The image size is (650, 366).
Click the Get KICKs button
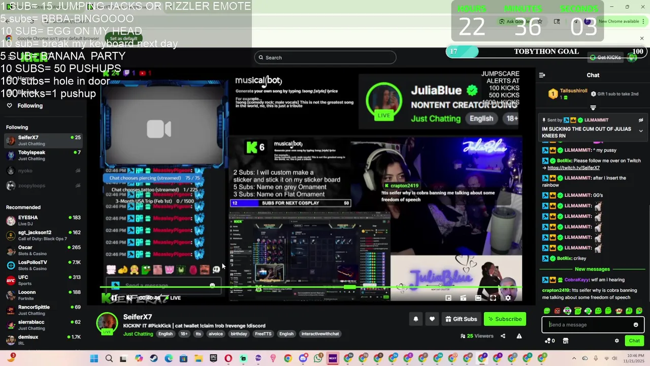pyautogui.click(x=606, y=57)
